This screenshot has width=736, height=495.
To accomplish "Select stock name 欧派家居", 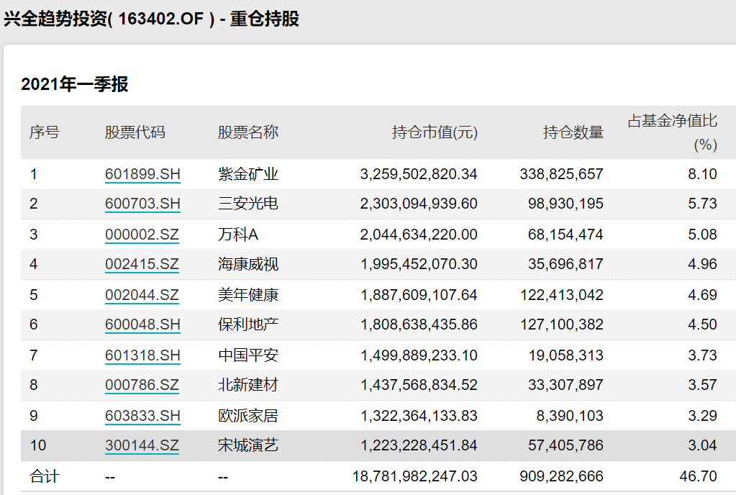I will click(x=247, y=416).
